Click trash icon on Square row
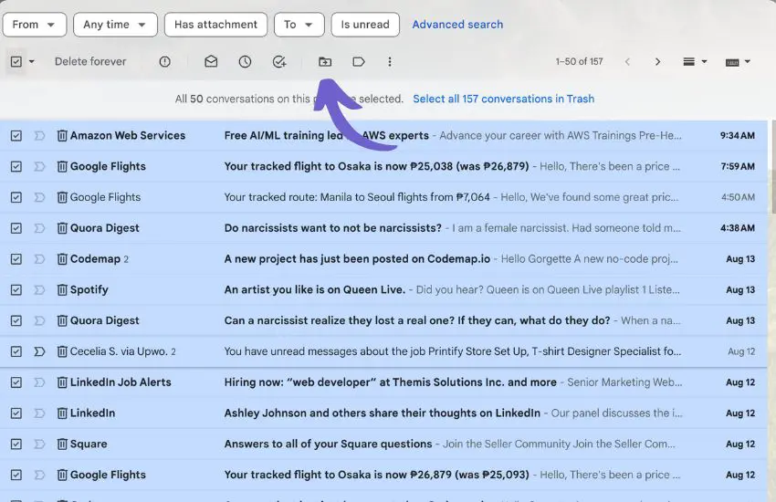The height and width of the screenshot is (502, 776). pos(62,444)
